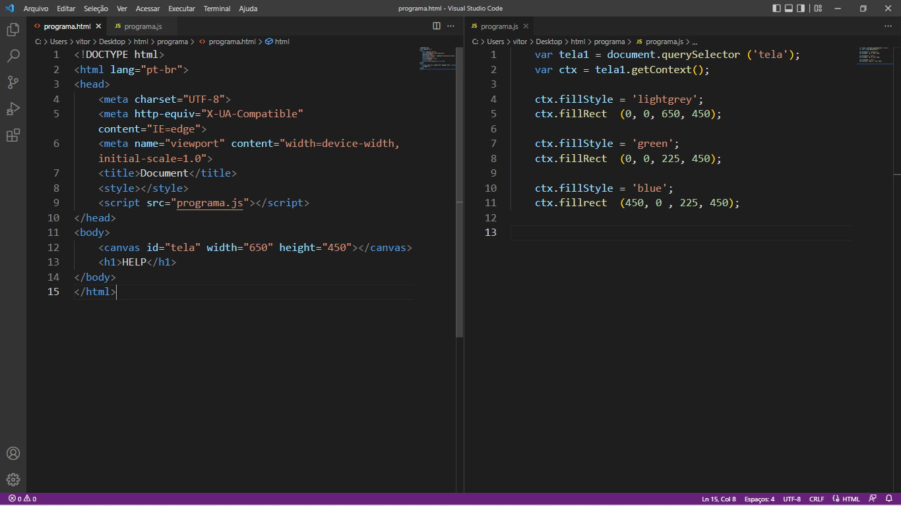Click the notifications bell icon
Screen dimensions: 901x506
click(x=888, y=499)
